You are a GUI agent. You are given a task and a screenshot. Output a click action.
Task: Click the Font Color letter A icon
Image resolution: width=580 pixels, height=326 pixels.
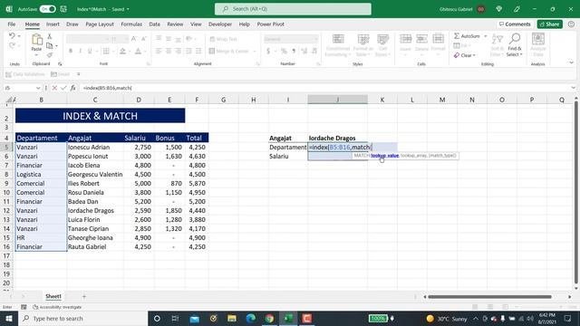(x=138, y=51)
